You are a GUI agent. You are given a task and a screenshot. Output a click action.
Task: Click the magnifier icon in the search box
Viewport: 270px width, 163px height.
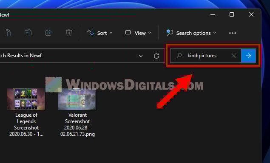tap(179, 55)
